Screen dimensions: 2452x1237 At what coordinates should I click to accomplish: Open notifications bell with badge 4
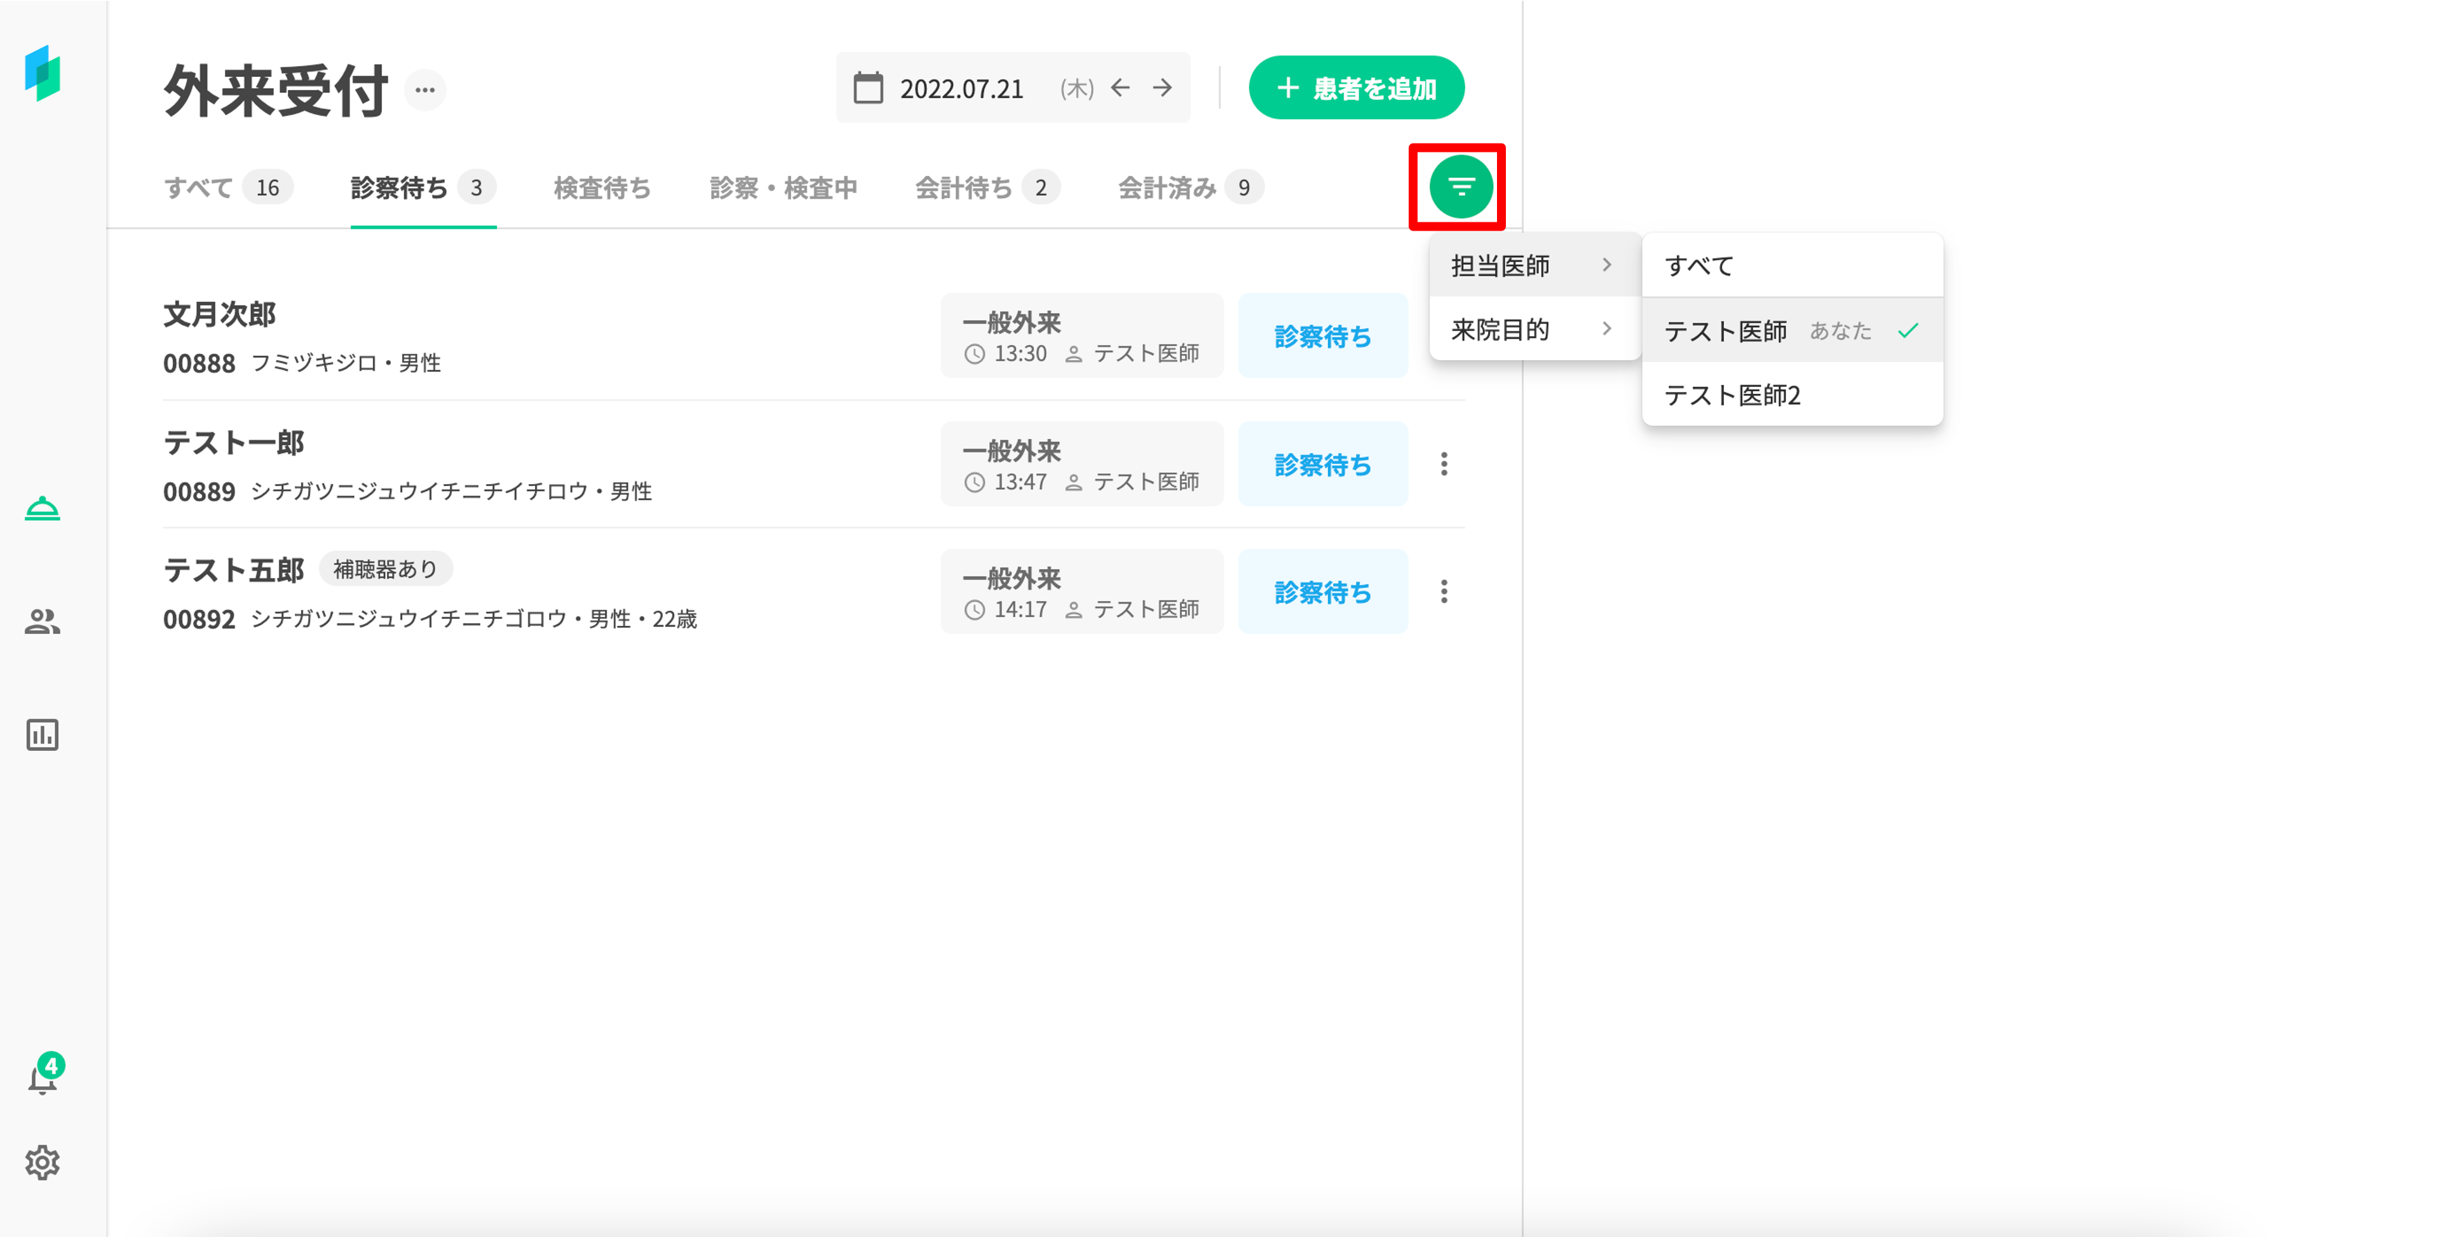click(42, 1078)
